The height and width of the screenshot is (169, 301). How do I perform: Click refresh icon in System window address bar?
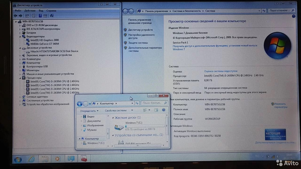264,11
